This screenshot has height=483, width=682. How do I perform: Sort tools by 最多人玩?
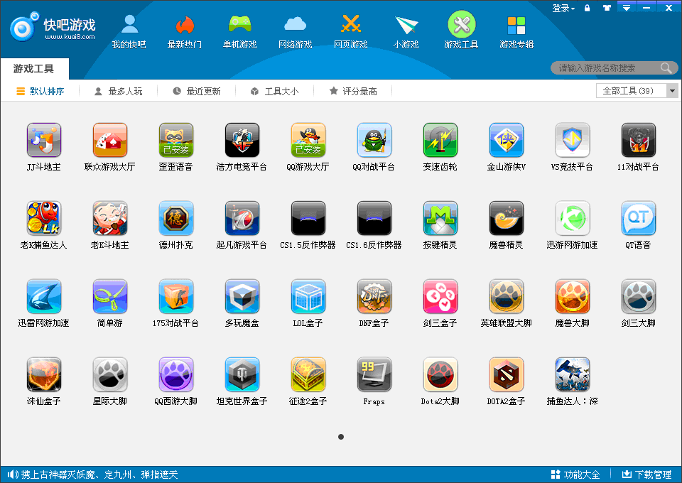point(118,92)
